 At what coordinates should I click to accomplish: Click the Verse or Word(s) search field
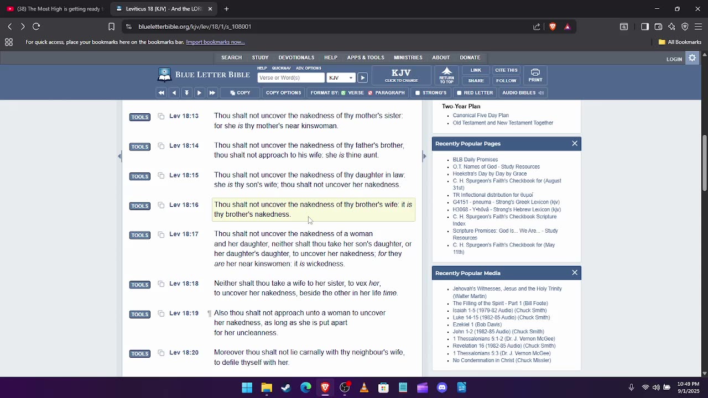click(x=291, y=78)
